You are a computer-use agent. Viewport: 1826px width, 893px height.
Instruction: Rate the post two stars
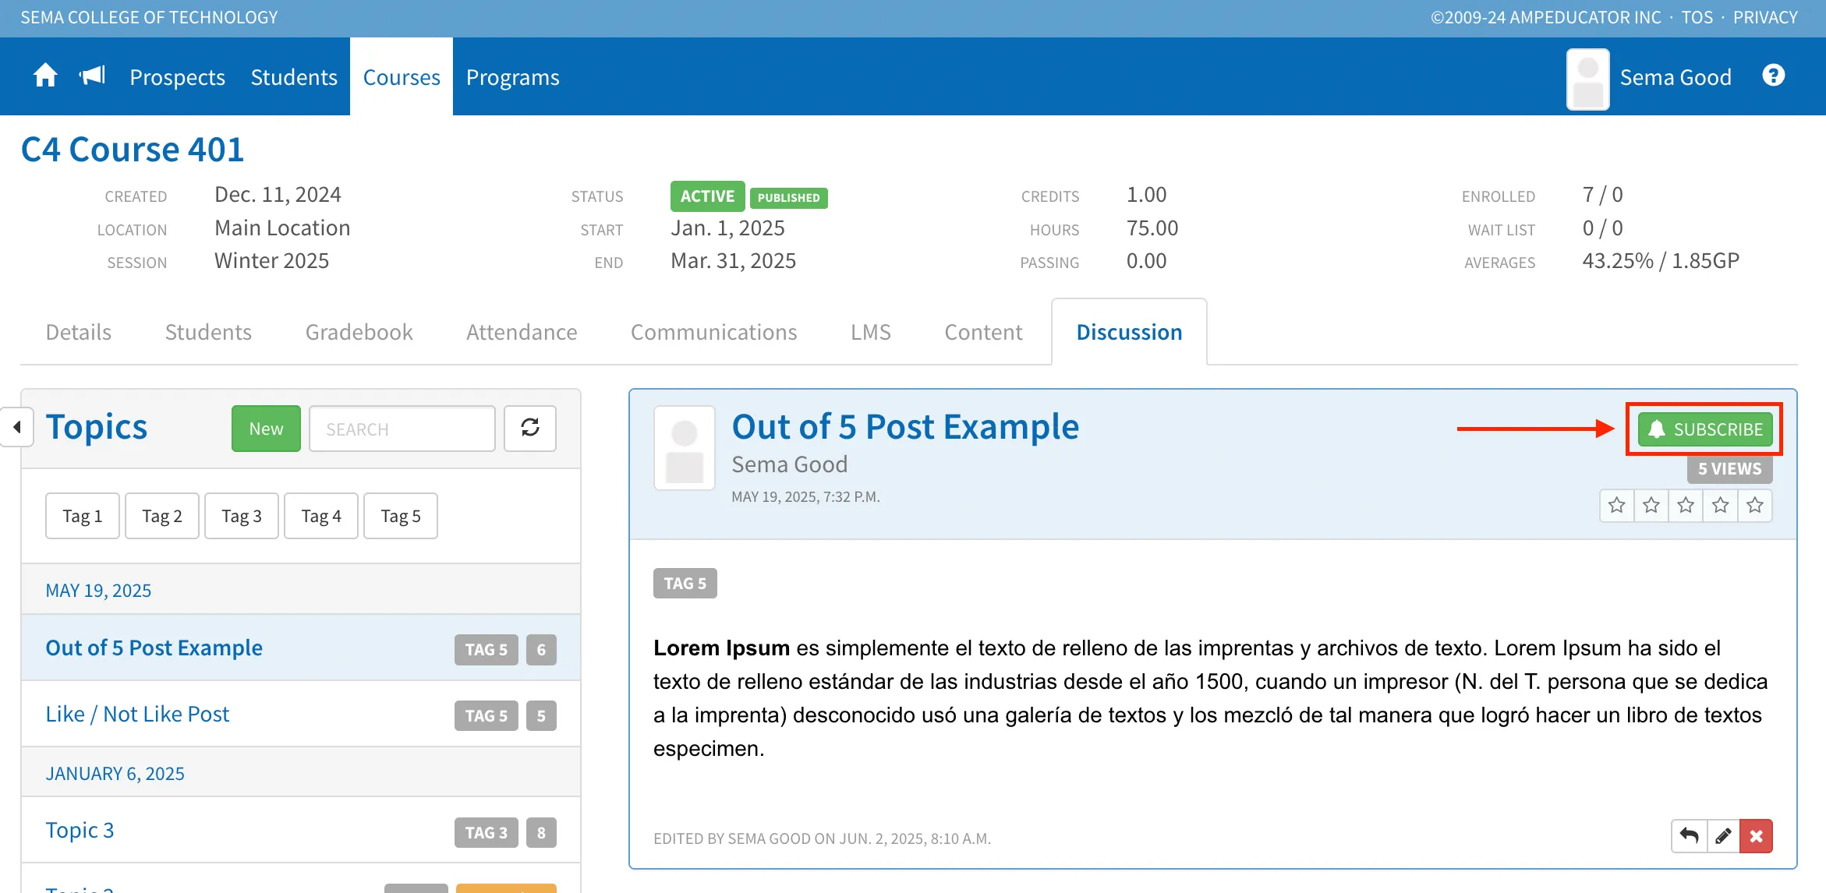pos(1651,506)
